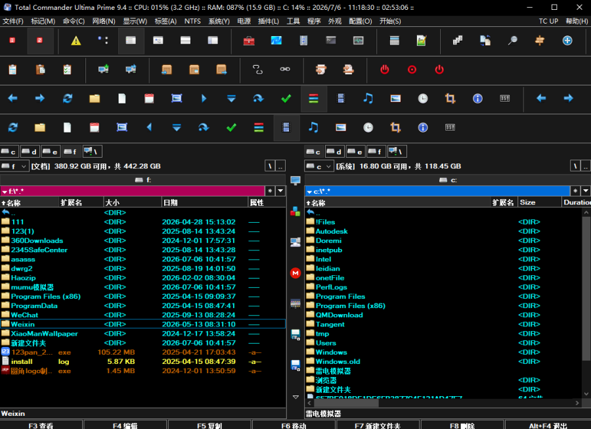Open the 文件(F) menu

[13, 21]
